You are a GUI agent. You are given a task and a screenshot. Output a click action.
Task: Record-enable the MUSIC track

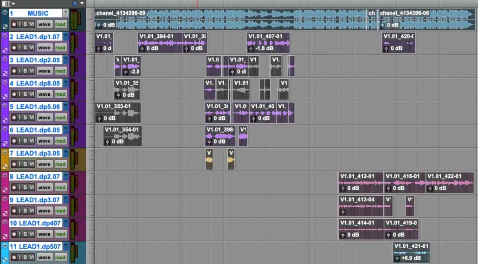tap(14, 24)
